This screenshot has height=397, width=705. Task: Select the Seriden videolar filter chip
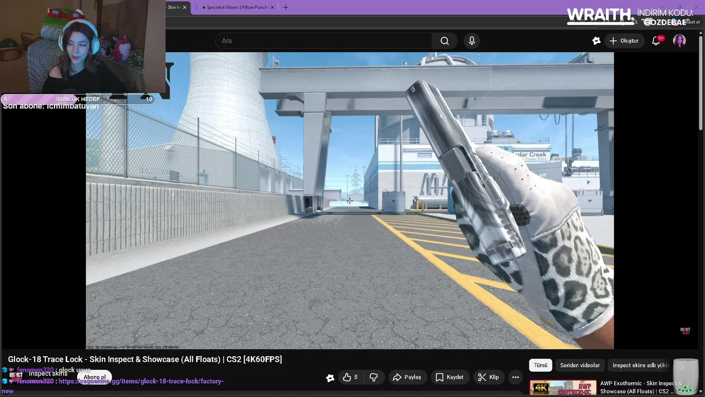click(x=580, y=365)
